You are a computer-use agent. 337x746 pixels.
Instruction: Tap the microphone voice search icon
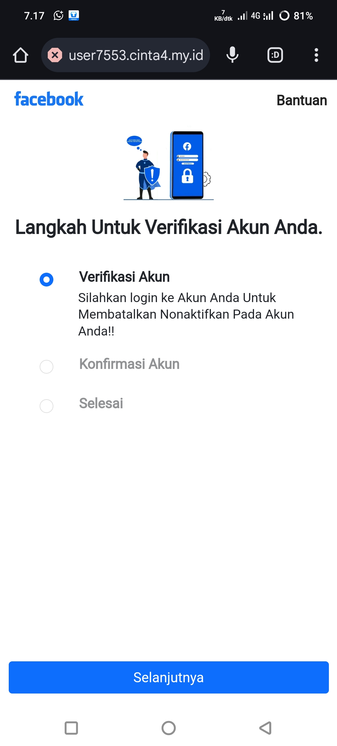[232, 55]
